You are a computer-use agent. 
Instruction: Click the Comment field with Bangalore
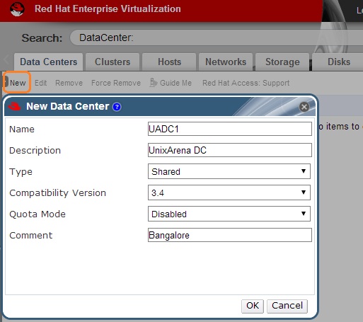click(230, 235)
